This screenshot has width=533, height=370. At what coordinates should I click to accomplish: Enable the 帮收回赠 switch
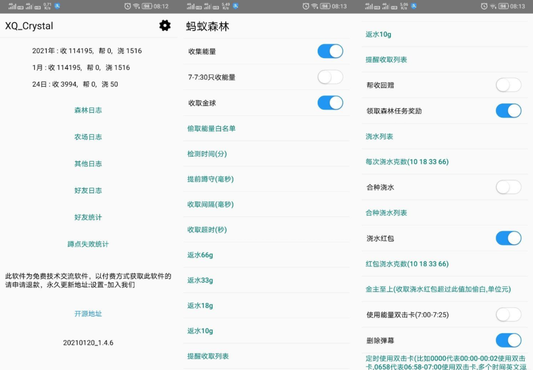coord(508,85)
